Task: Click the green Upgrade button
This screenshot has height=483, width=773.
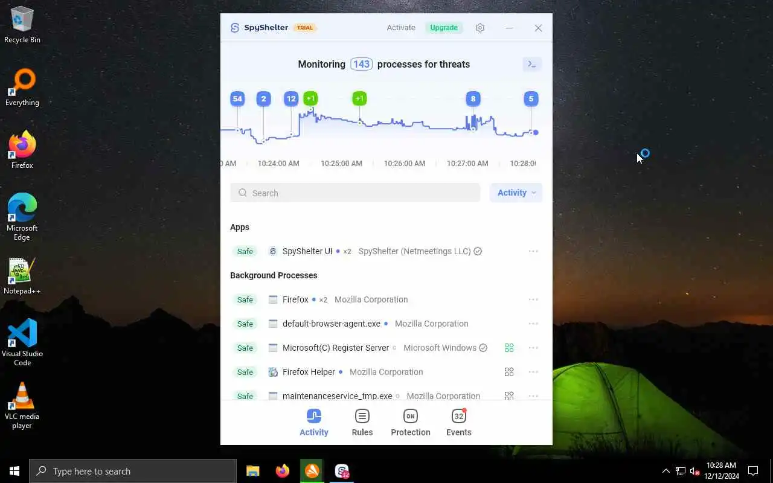Action: (444, 28)
